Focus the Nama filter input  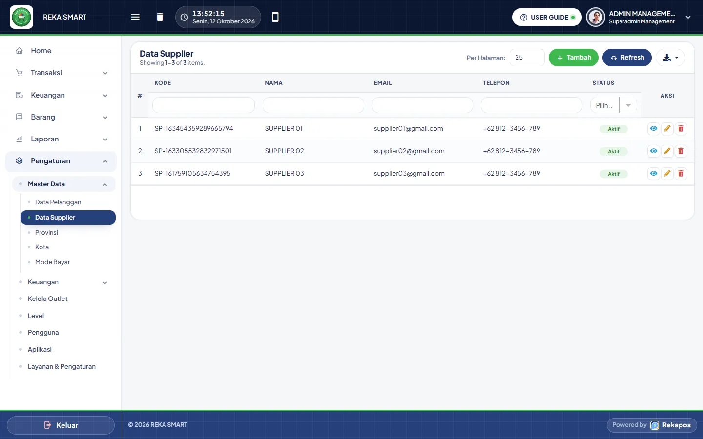(313, 105)
